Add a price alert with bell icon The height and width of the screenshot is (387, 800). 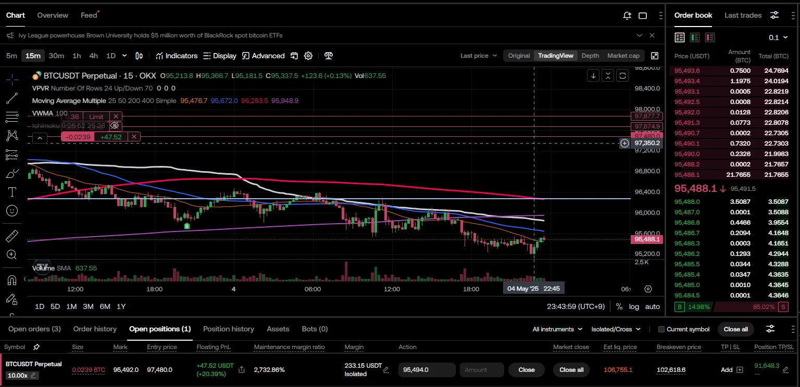coord(627,16)
